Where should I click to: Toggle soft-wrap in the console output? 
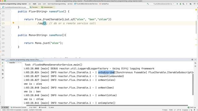[x=195, y=63]
